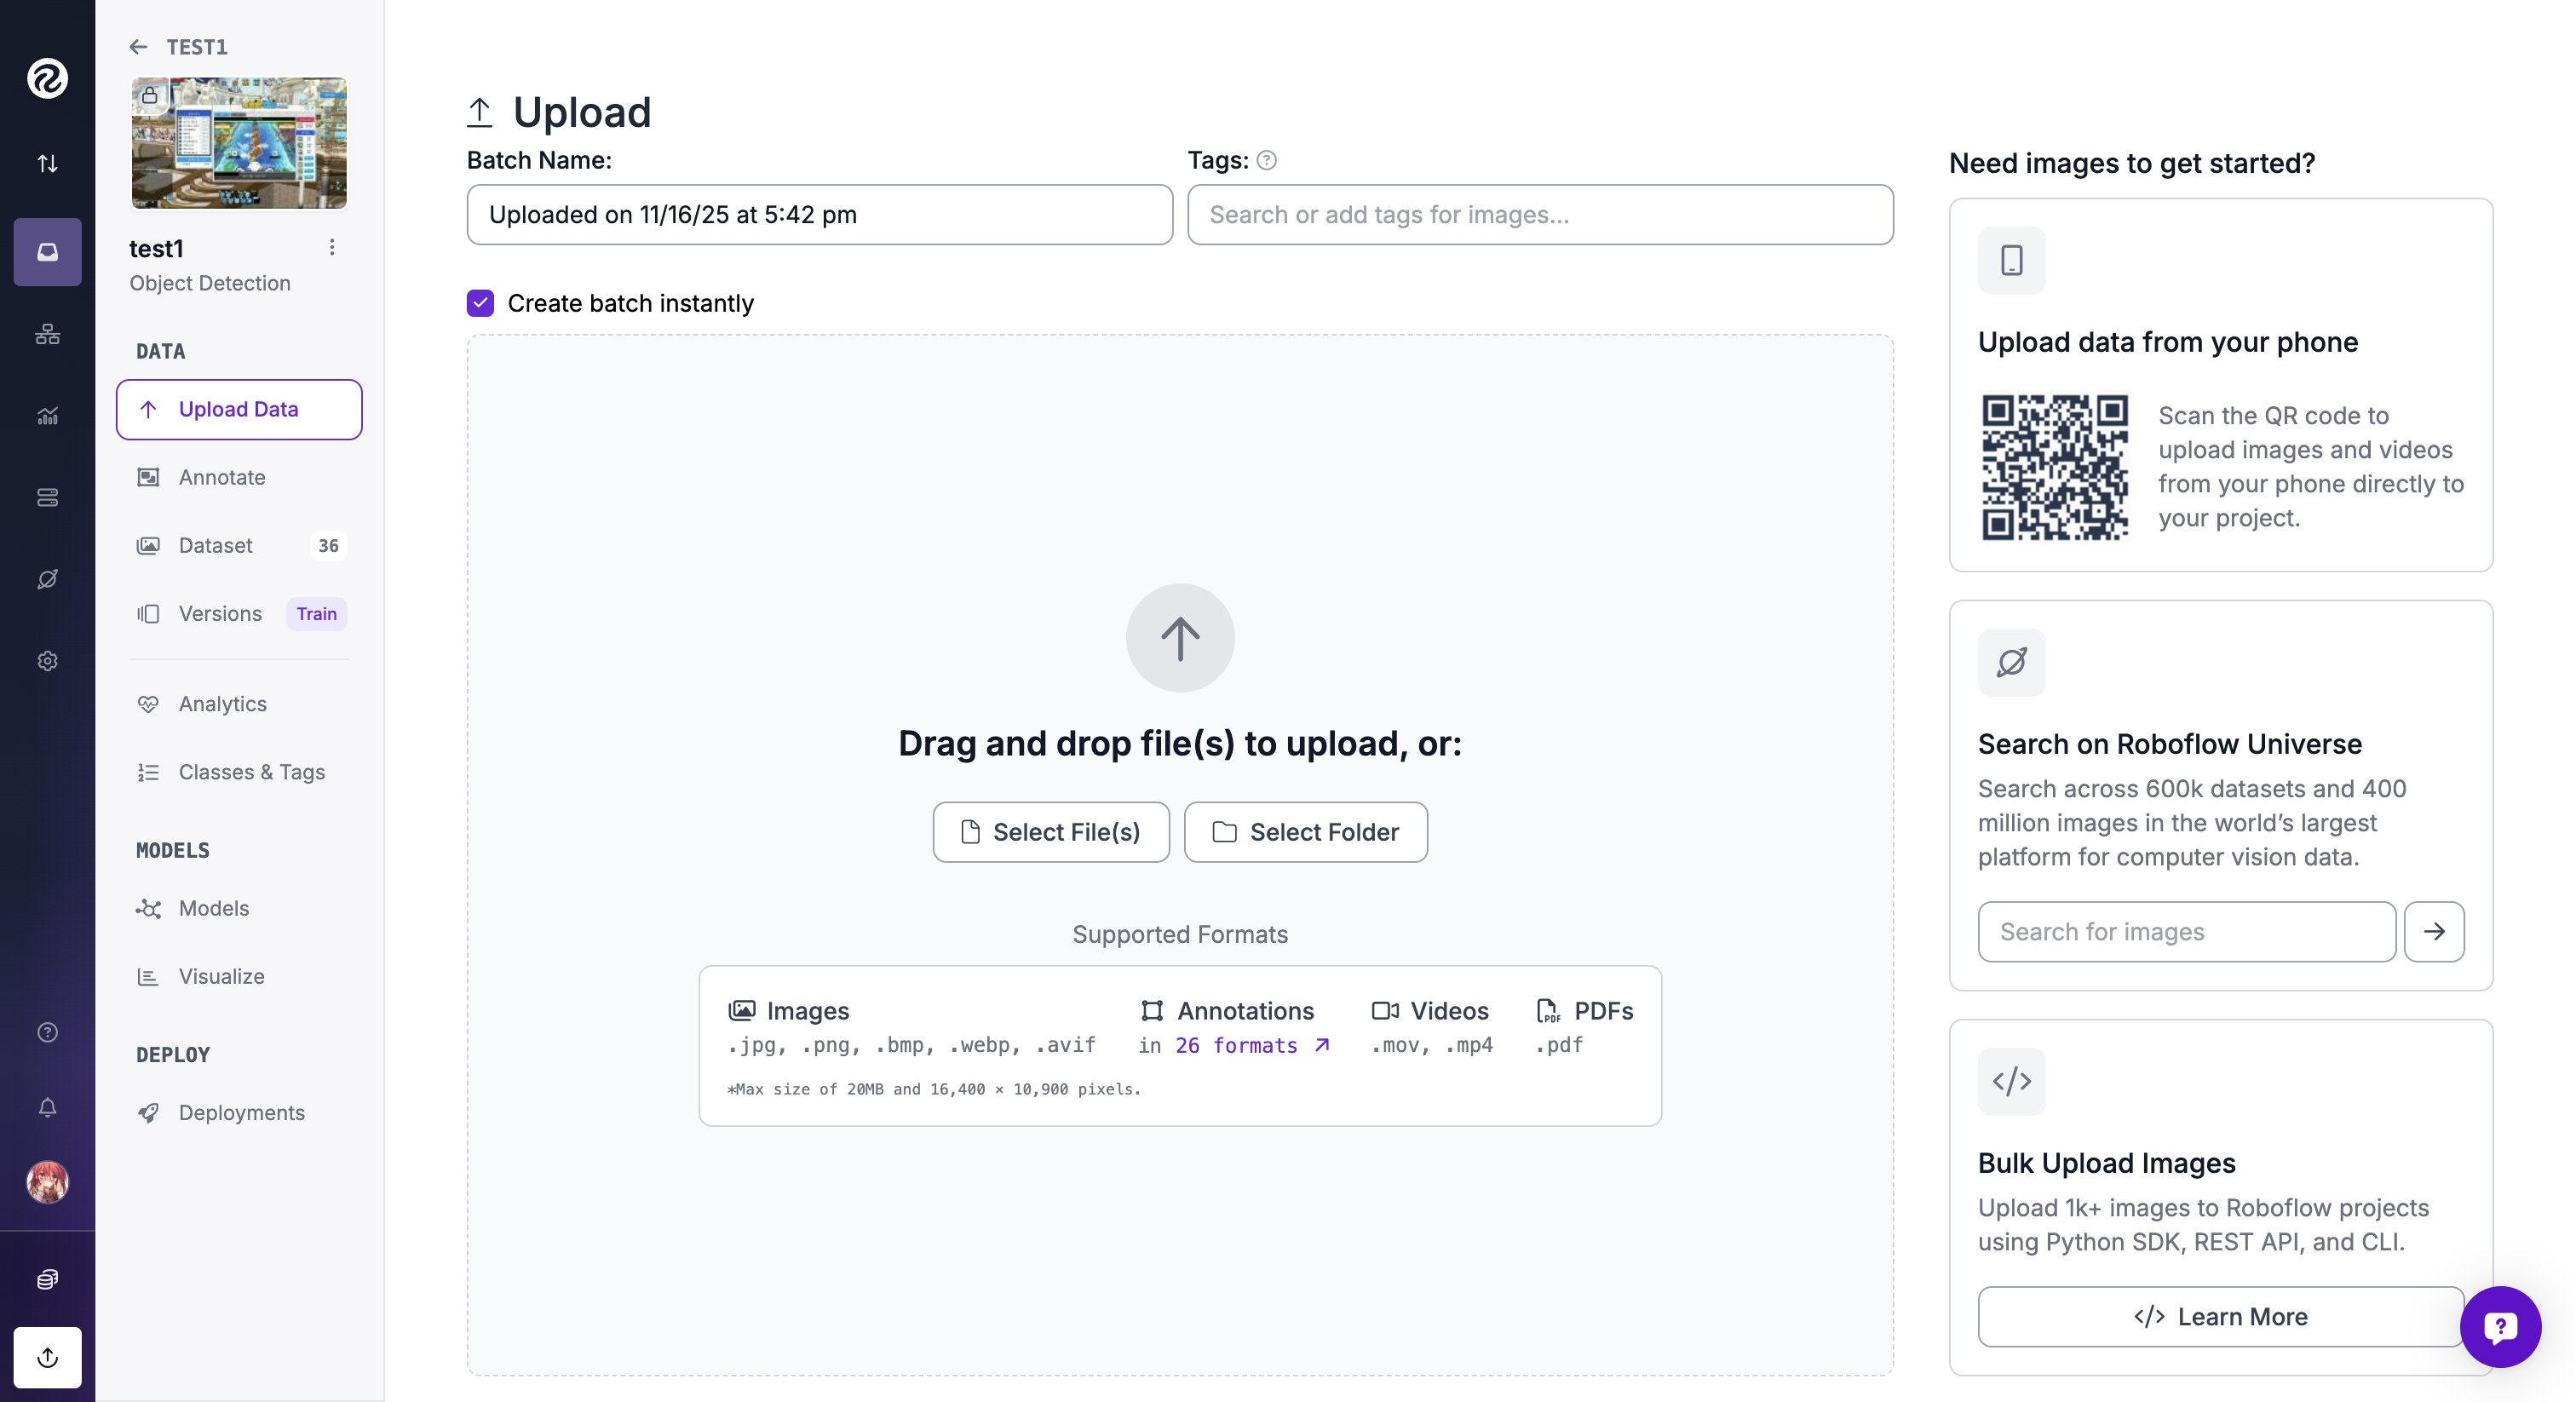This screenshot has width=2576, height=1402.
Task: Collapse the project view with the back arrow
Action: point(138,47)
